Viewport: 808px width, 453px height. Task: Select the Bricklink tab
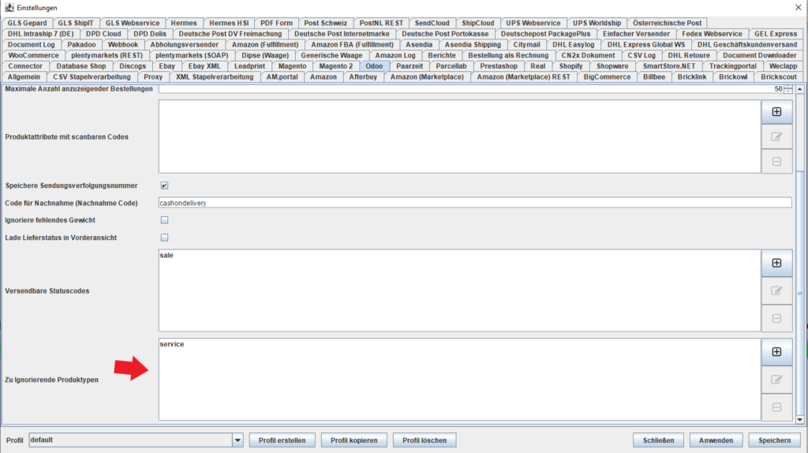[x=692, y=77]
